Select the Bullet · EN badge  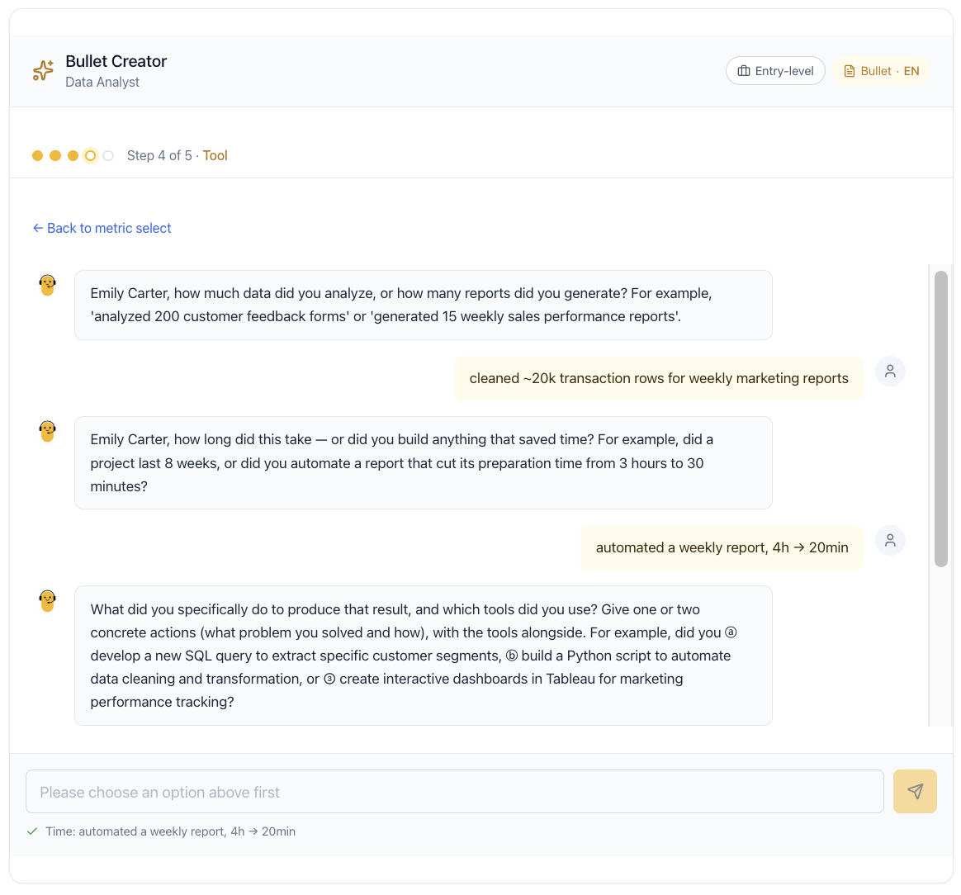pos(881,71)
